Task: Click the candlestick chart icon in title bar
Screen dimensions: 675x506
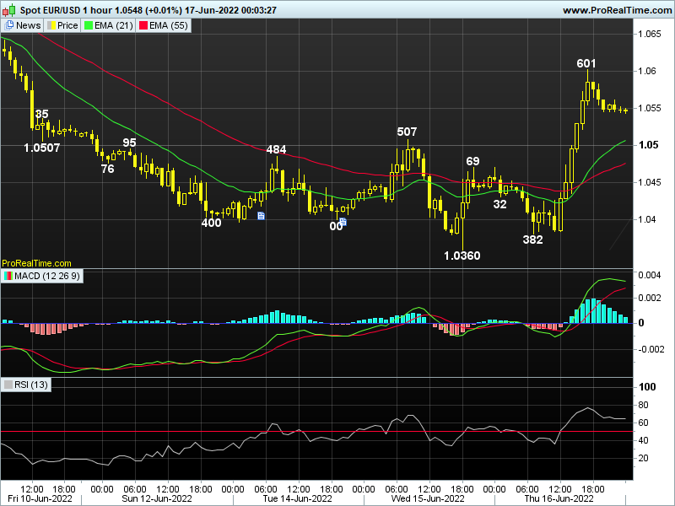Action: pos(8,9)
